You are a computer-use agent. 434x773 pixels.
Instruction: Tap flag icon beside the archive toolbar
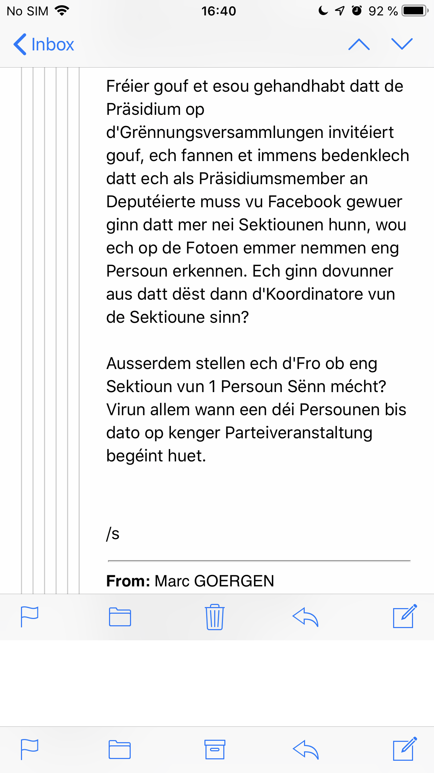point(30,749)
